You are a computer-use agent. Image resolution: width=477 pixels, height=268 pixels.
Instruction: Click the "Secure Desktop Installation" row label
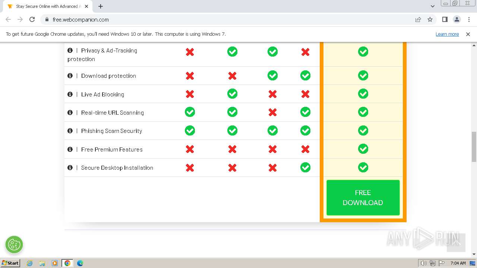coord(117,167)
